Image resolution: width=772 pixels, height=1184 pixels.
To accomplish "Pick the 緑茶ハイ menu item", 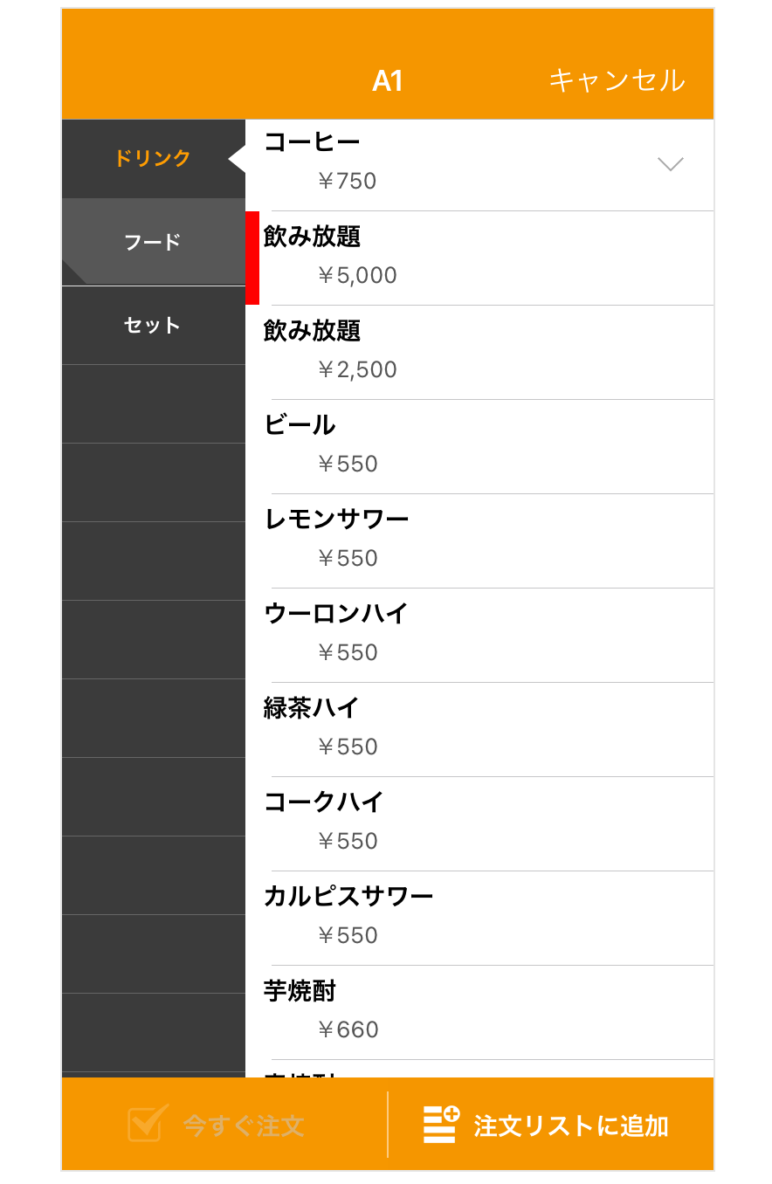I will tap(480, 729).
